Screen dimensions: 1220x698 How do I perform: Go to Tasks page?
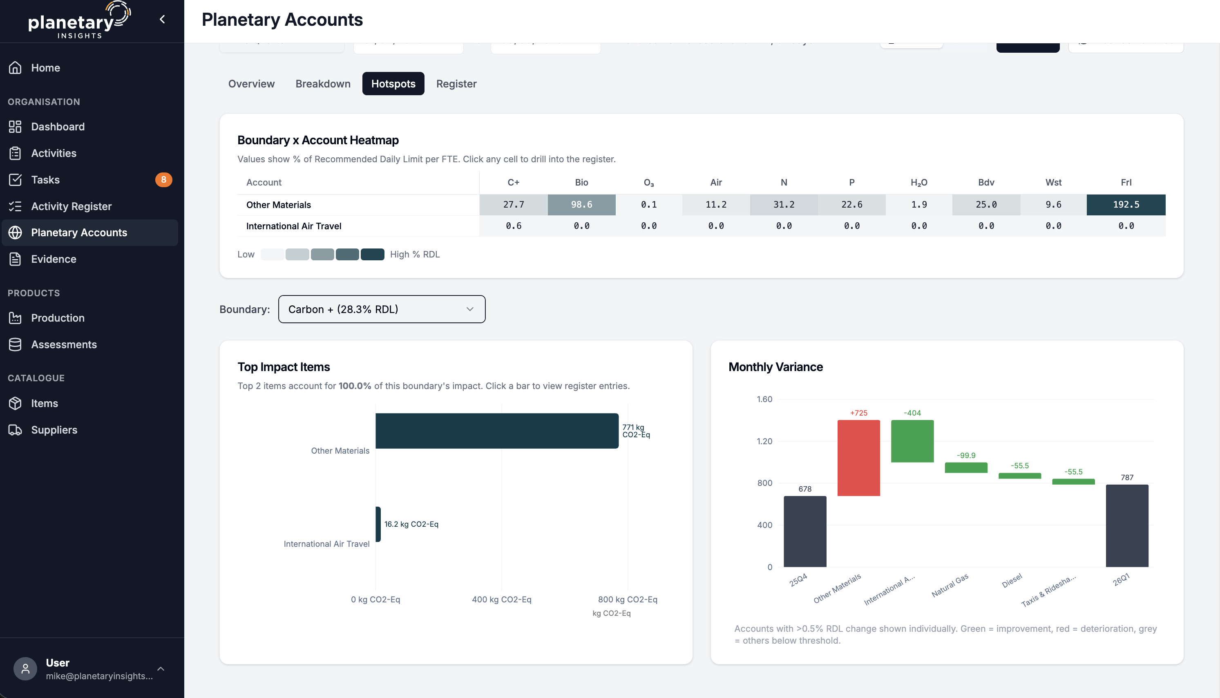pyautogui.click(x=90, y=180)
